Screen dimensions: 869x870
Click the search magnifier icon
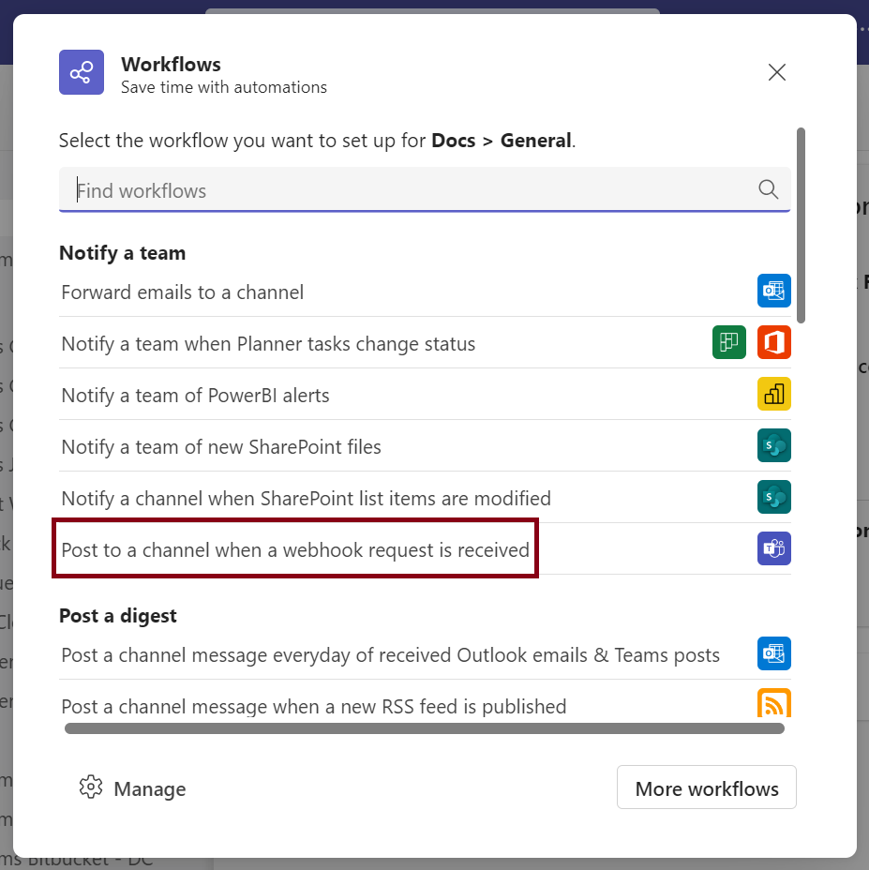768,189
